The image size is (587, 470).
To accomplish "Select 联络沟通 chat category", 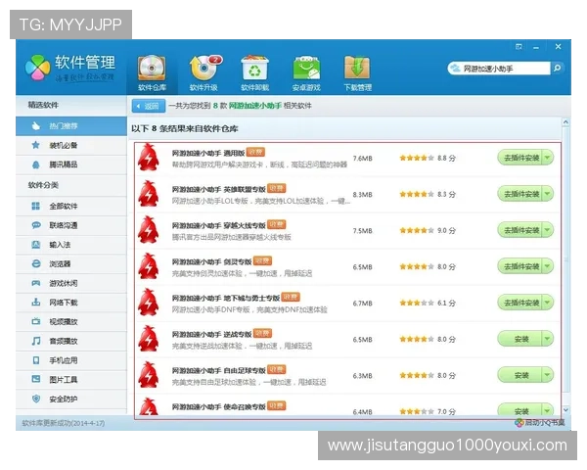I will click(x=71, y=225).
